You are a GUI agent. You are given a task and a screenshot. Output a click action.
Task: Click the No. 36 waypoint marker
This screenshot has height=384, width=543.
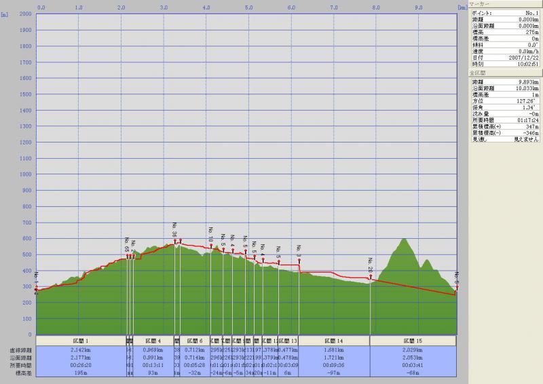(175, 239)
